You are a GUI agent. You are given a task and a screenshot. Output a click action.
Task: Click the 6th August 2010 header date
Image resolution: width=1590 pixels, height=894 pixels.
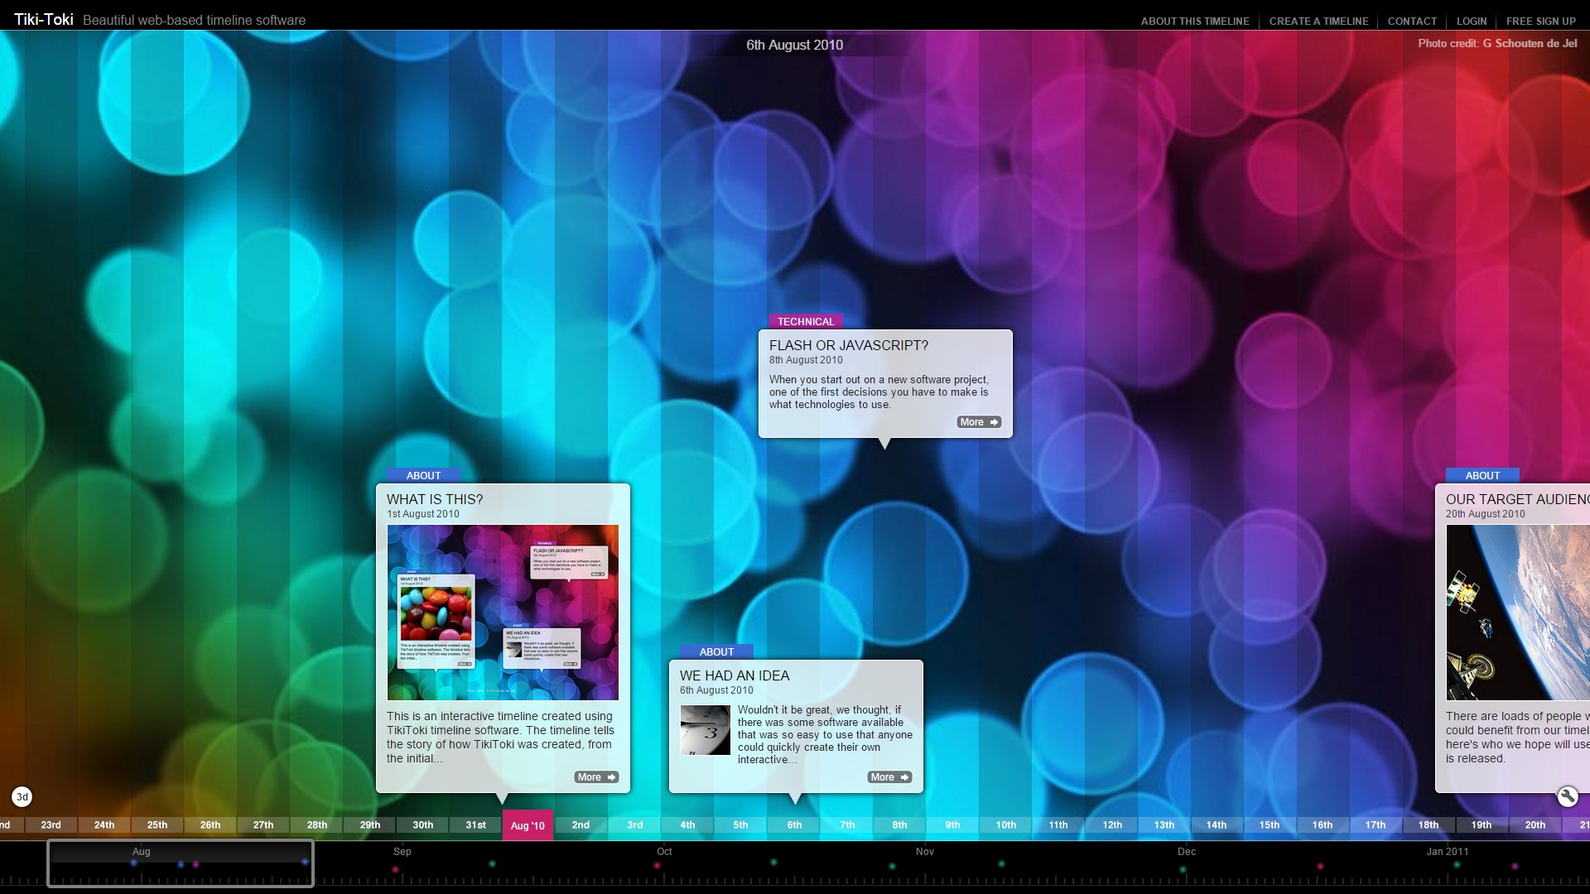[x=794, y=45]
